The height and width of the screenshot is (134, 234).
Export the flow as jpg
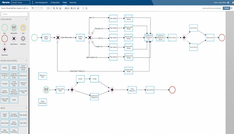pos(67,8)
